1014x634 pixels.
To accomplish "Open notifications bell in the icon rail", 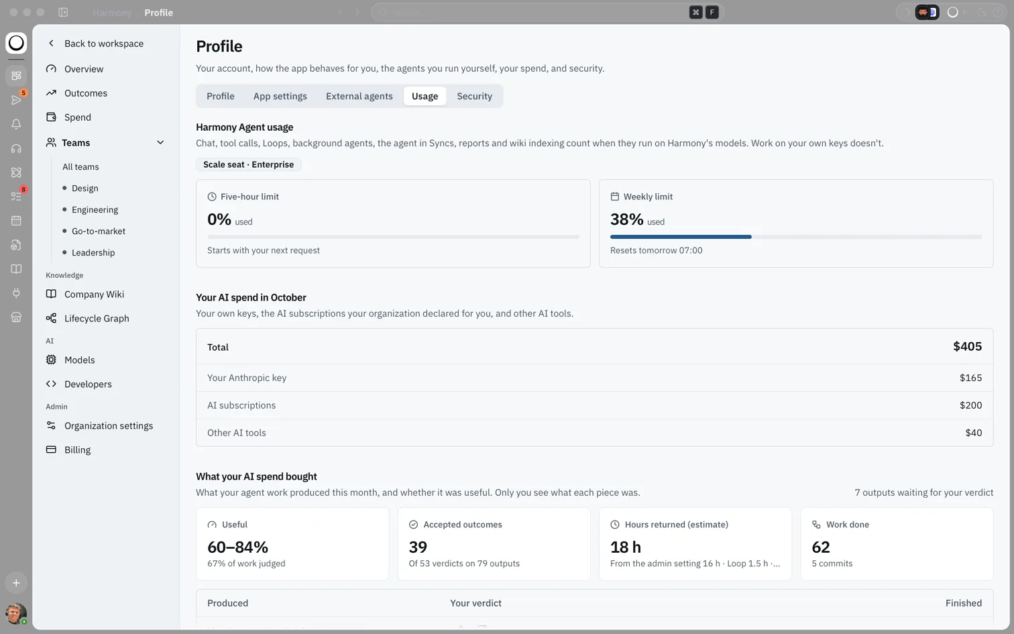I will 16,124.
